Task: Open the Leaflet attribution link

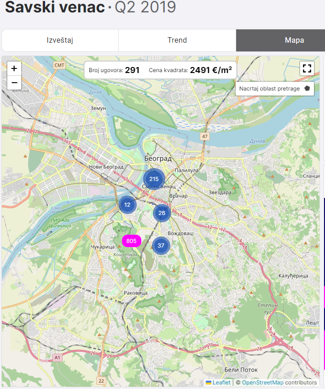Action: (x=221, y=383)
